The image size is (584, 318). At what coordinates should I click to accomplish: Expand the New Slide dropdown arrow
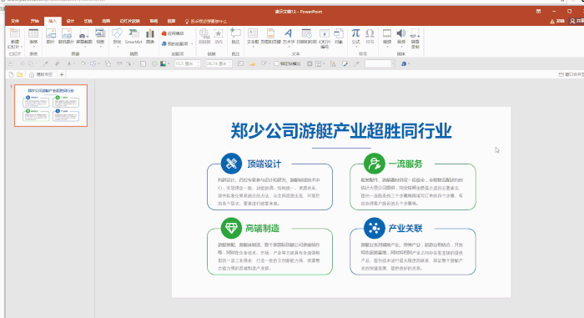[22, 47]
